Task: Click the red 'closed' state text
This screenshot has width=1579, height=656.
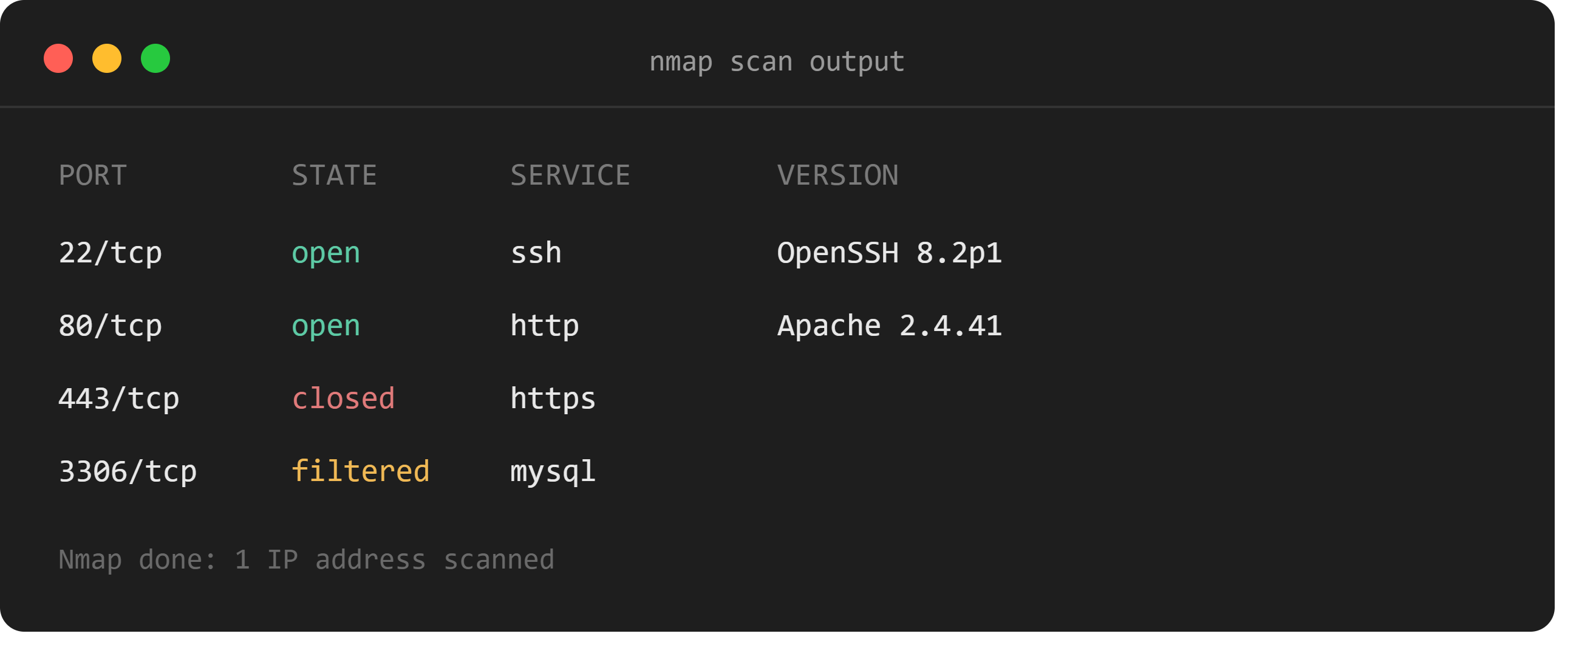Action: 343,399
